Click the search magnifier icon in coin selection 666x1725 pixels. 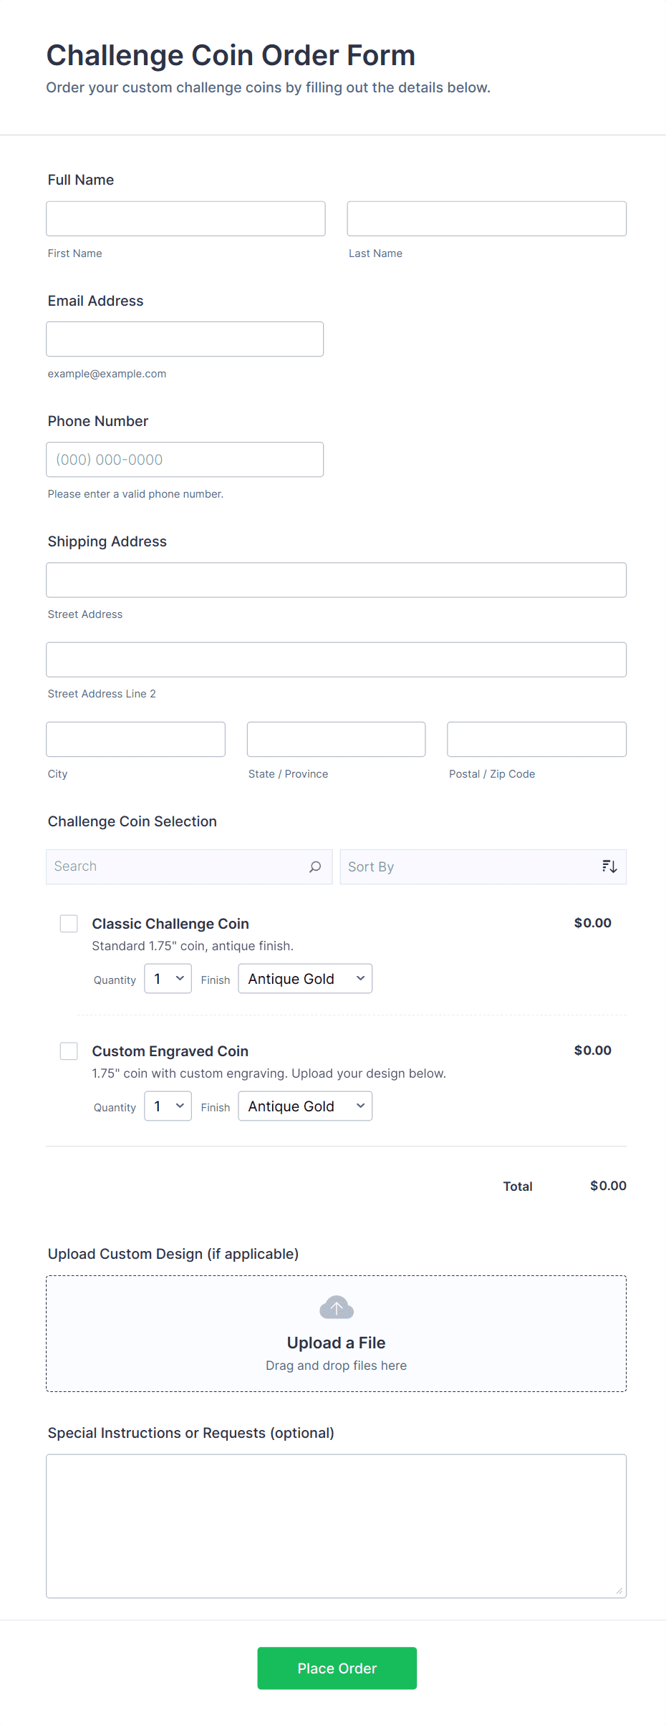click(315, 866)
